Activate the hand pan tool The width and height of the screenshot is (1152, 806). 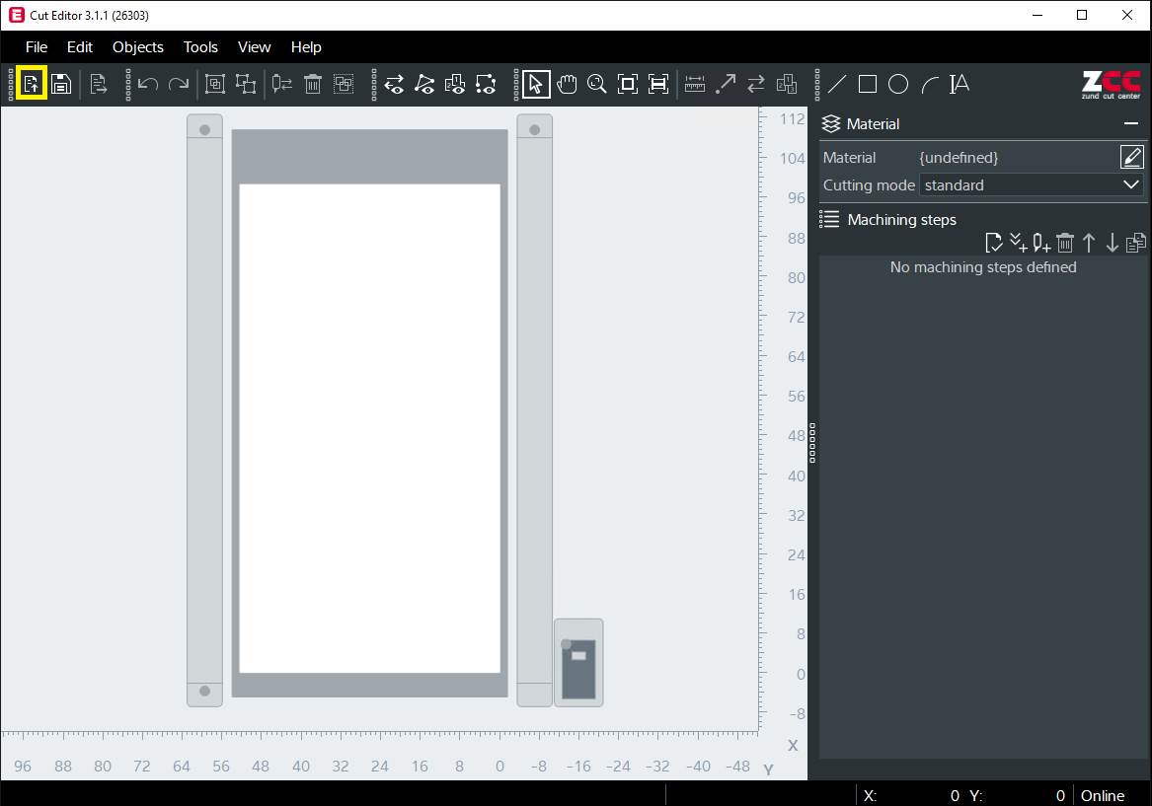[567, 84]
